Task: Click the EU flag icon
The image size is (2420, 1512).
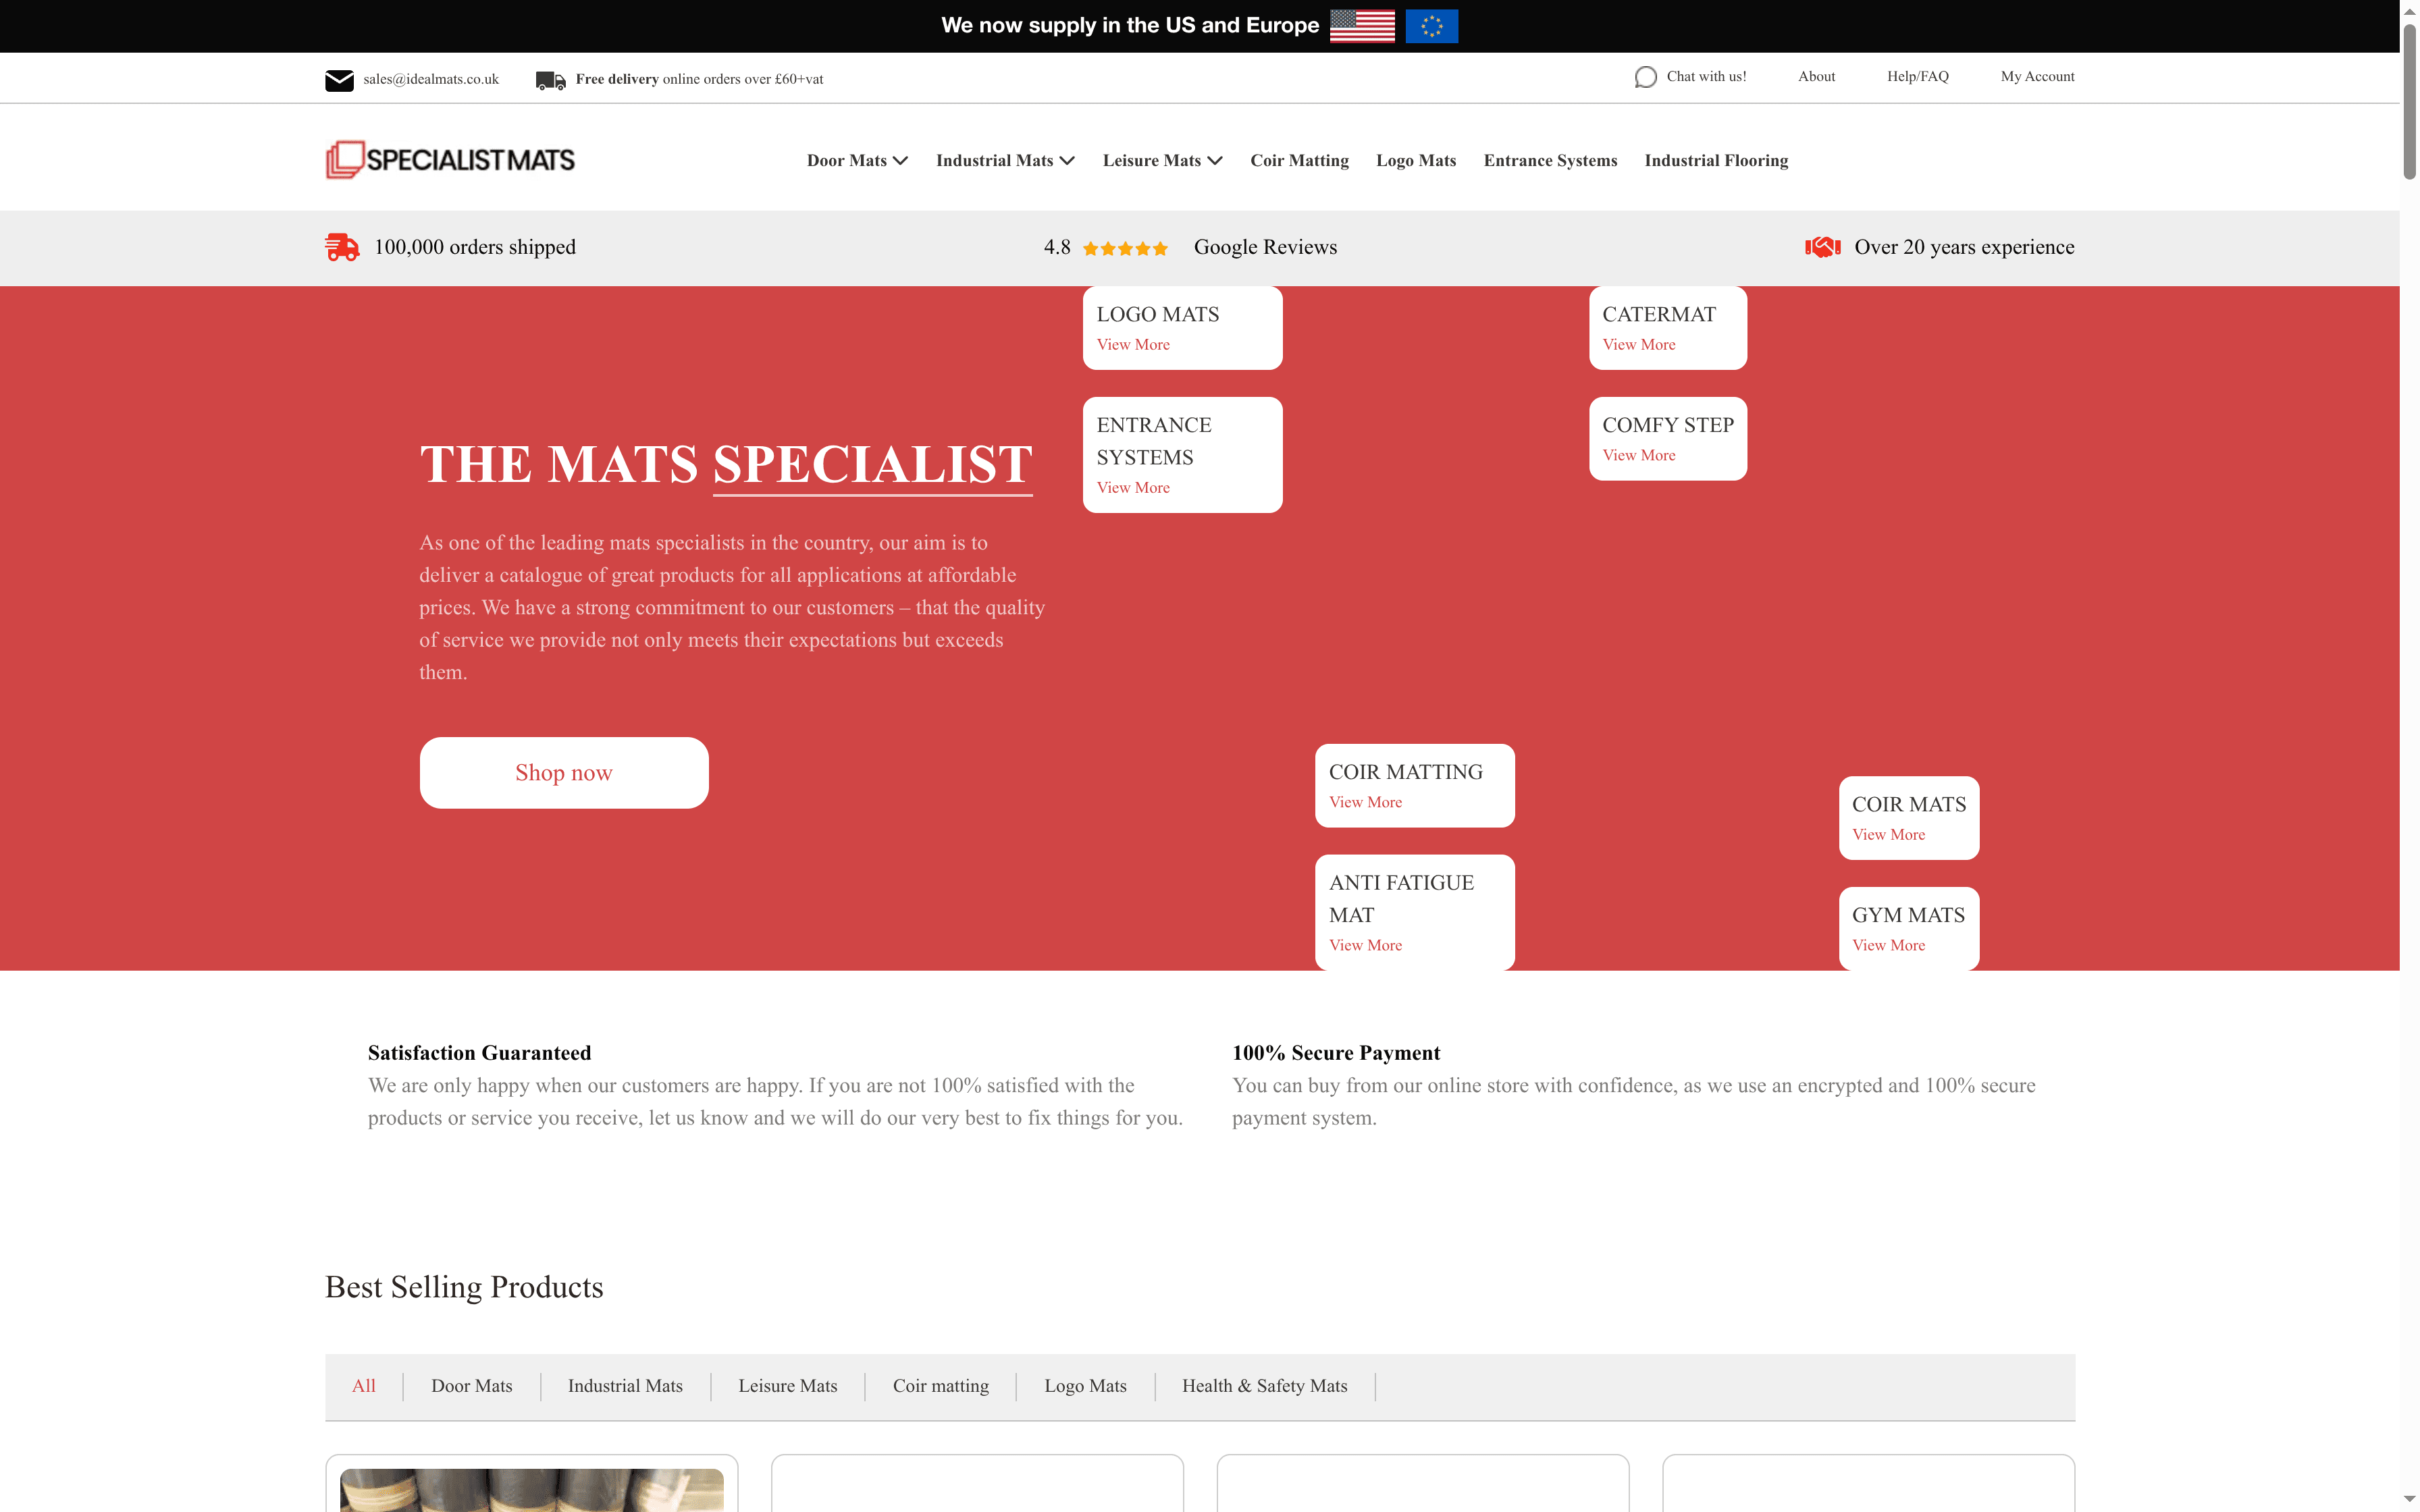Action: coord(1431,26)
